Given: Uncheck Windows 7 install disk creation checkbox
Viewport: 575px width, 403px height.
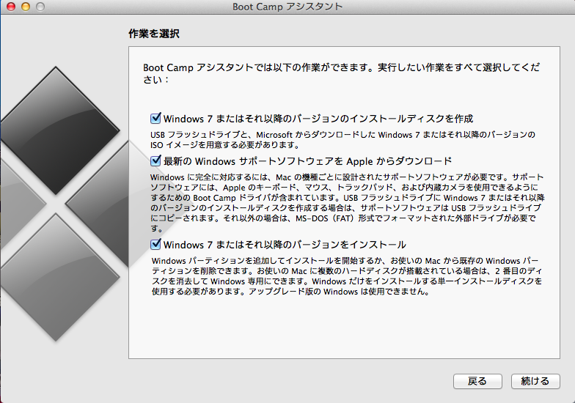Looking at the screenshot, I should click(155, 119).
